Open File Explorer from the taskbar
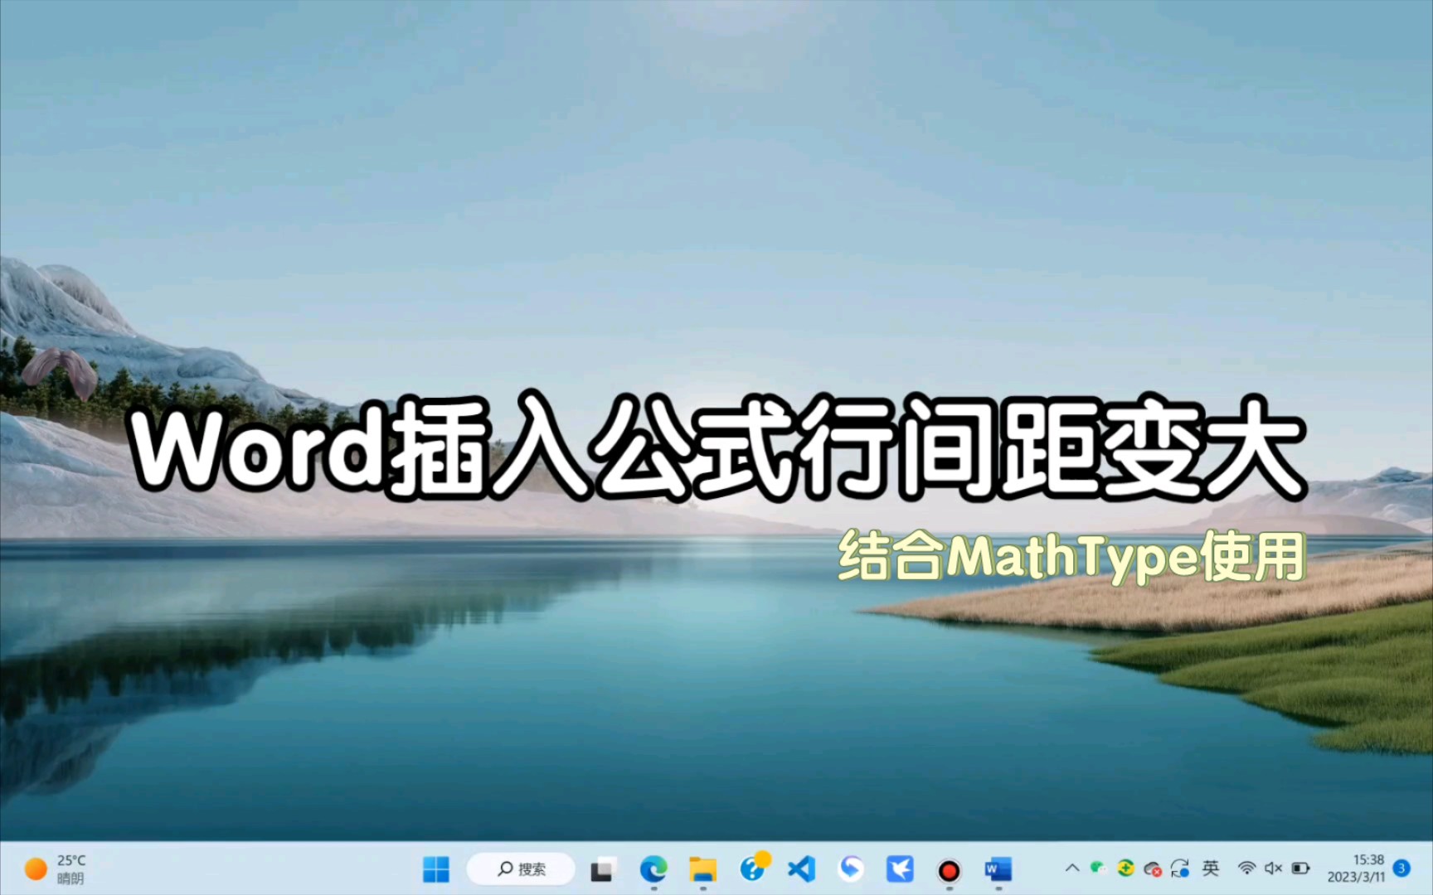 702,869
